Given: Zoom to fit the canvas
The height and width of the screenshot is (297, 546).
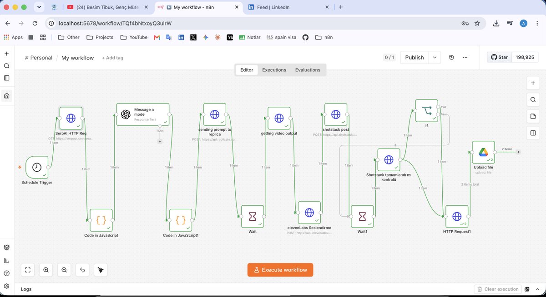Looking at the screenshot, I should point(28,270).
